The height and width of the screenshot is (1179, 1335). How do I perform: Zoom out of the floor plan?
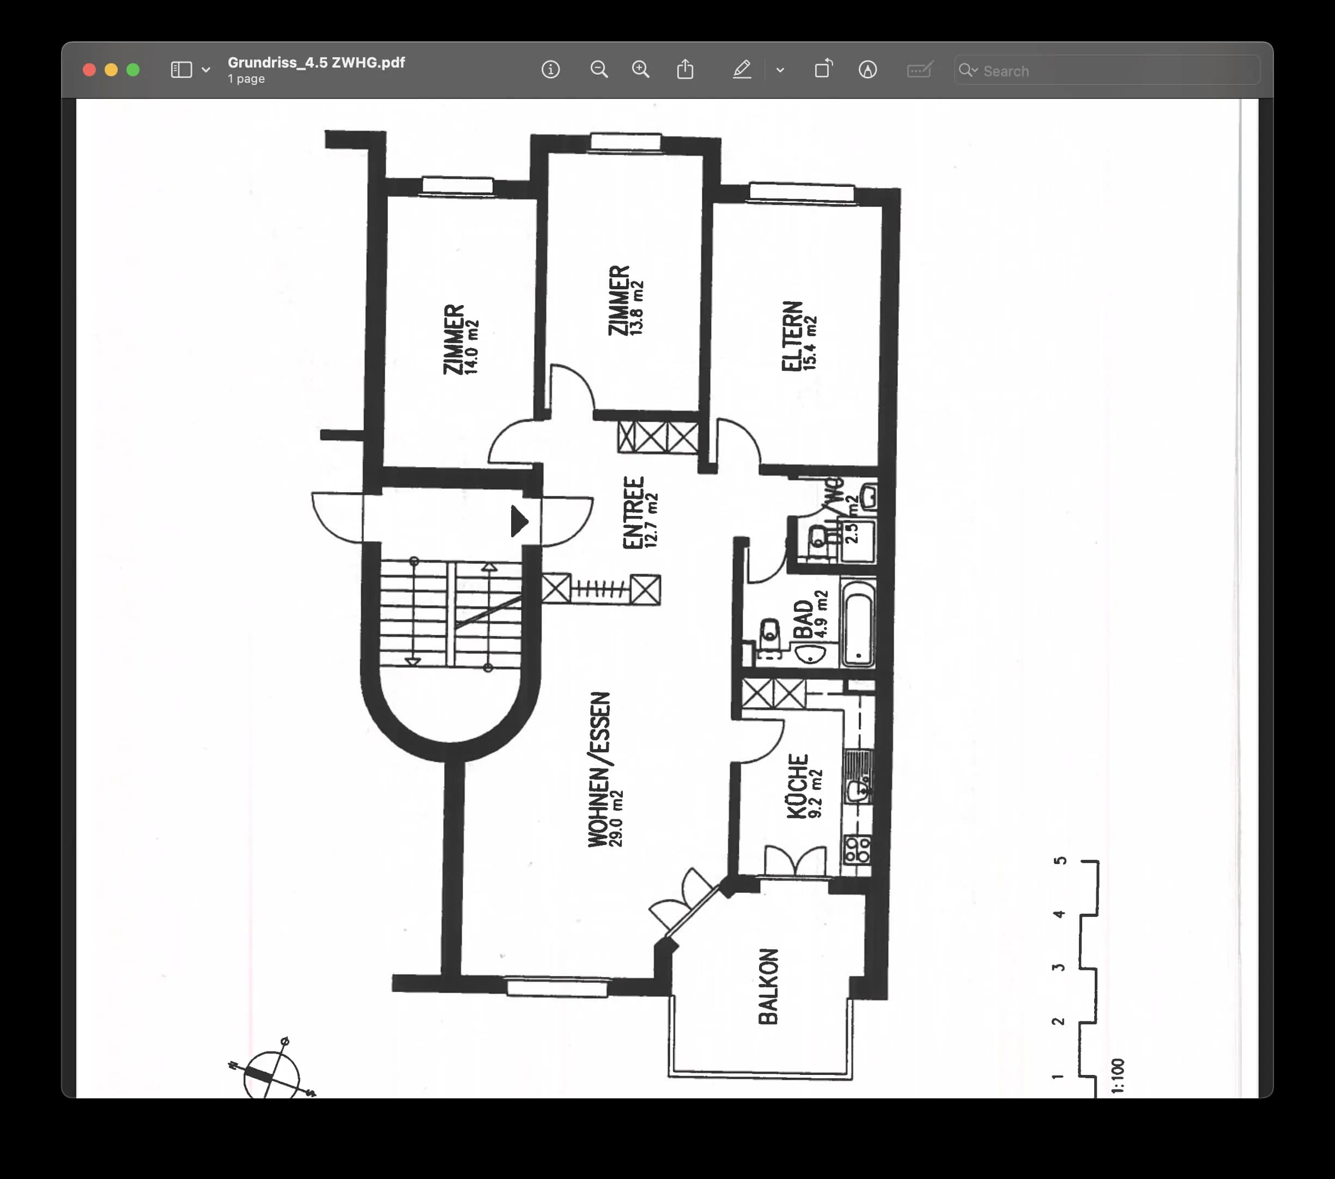pos(599,69)
